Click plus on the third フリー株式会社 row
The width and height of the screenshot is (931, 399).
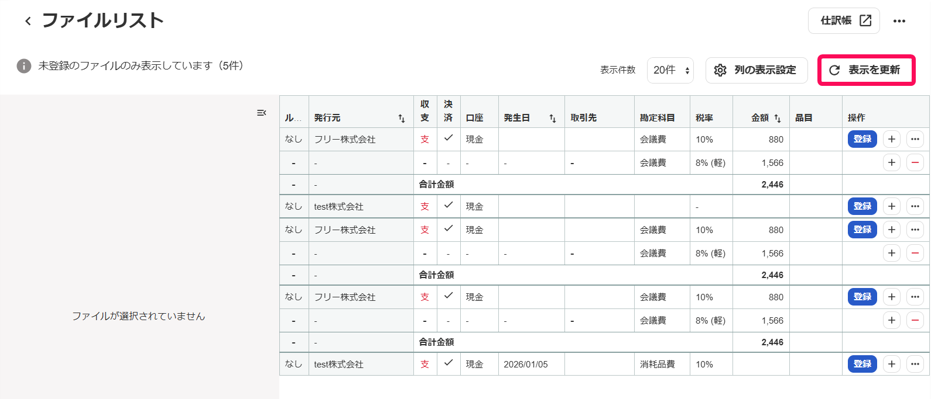pos(891,297)
